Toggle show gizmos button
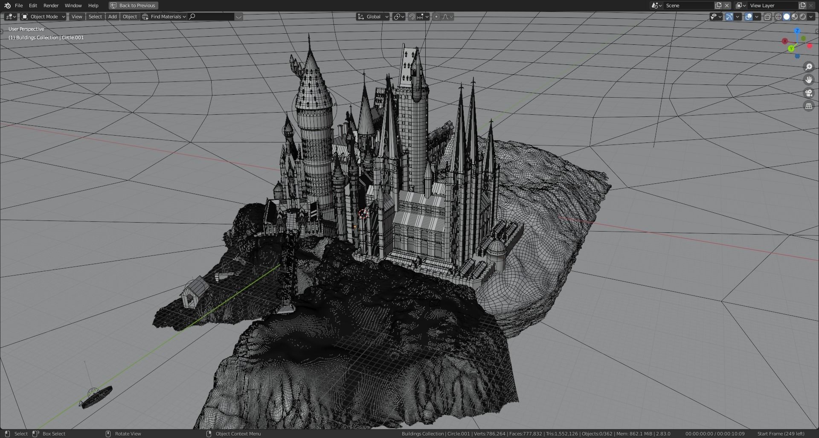This screenshot has width=819, height=438. tap(729, 17)
